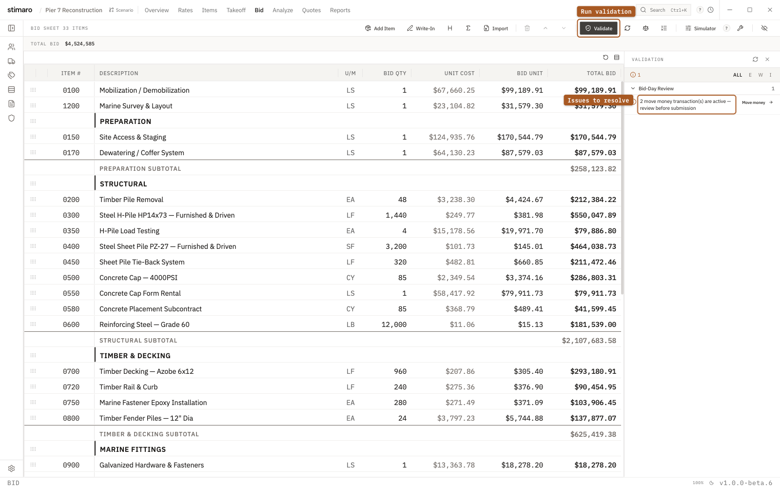Open the history clock icon in title bar
The height and width of the screenshot is (488, 780).
point(711,10)
